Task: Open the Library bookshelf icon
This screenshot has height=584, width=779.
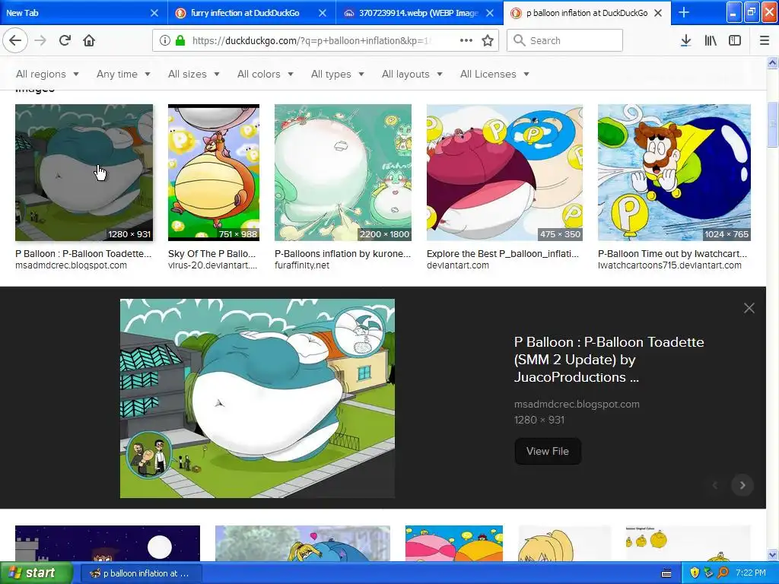Action: point(711,40)
